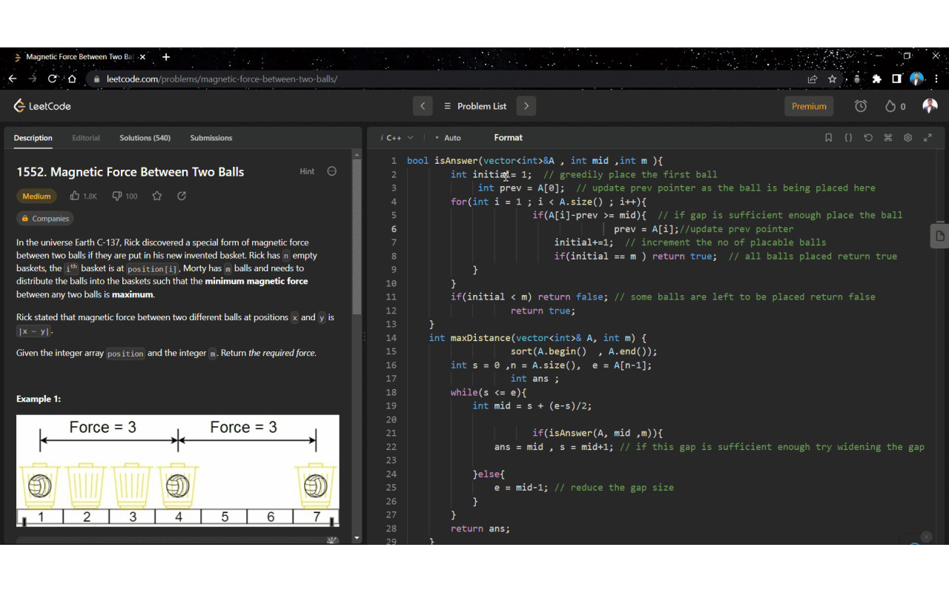
Task: Go to previous problem arrow
Action: click(x=423, y=106)
